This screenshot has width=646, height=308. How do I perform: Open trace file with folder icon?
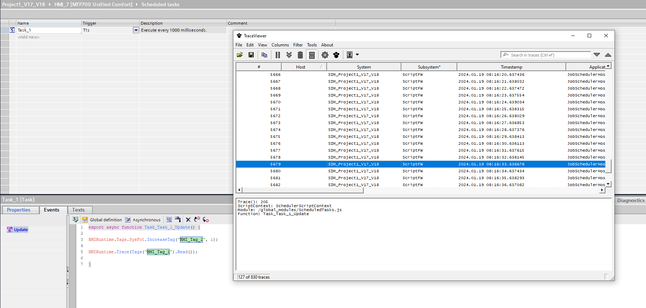coord(240,55)
